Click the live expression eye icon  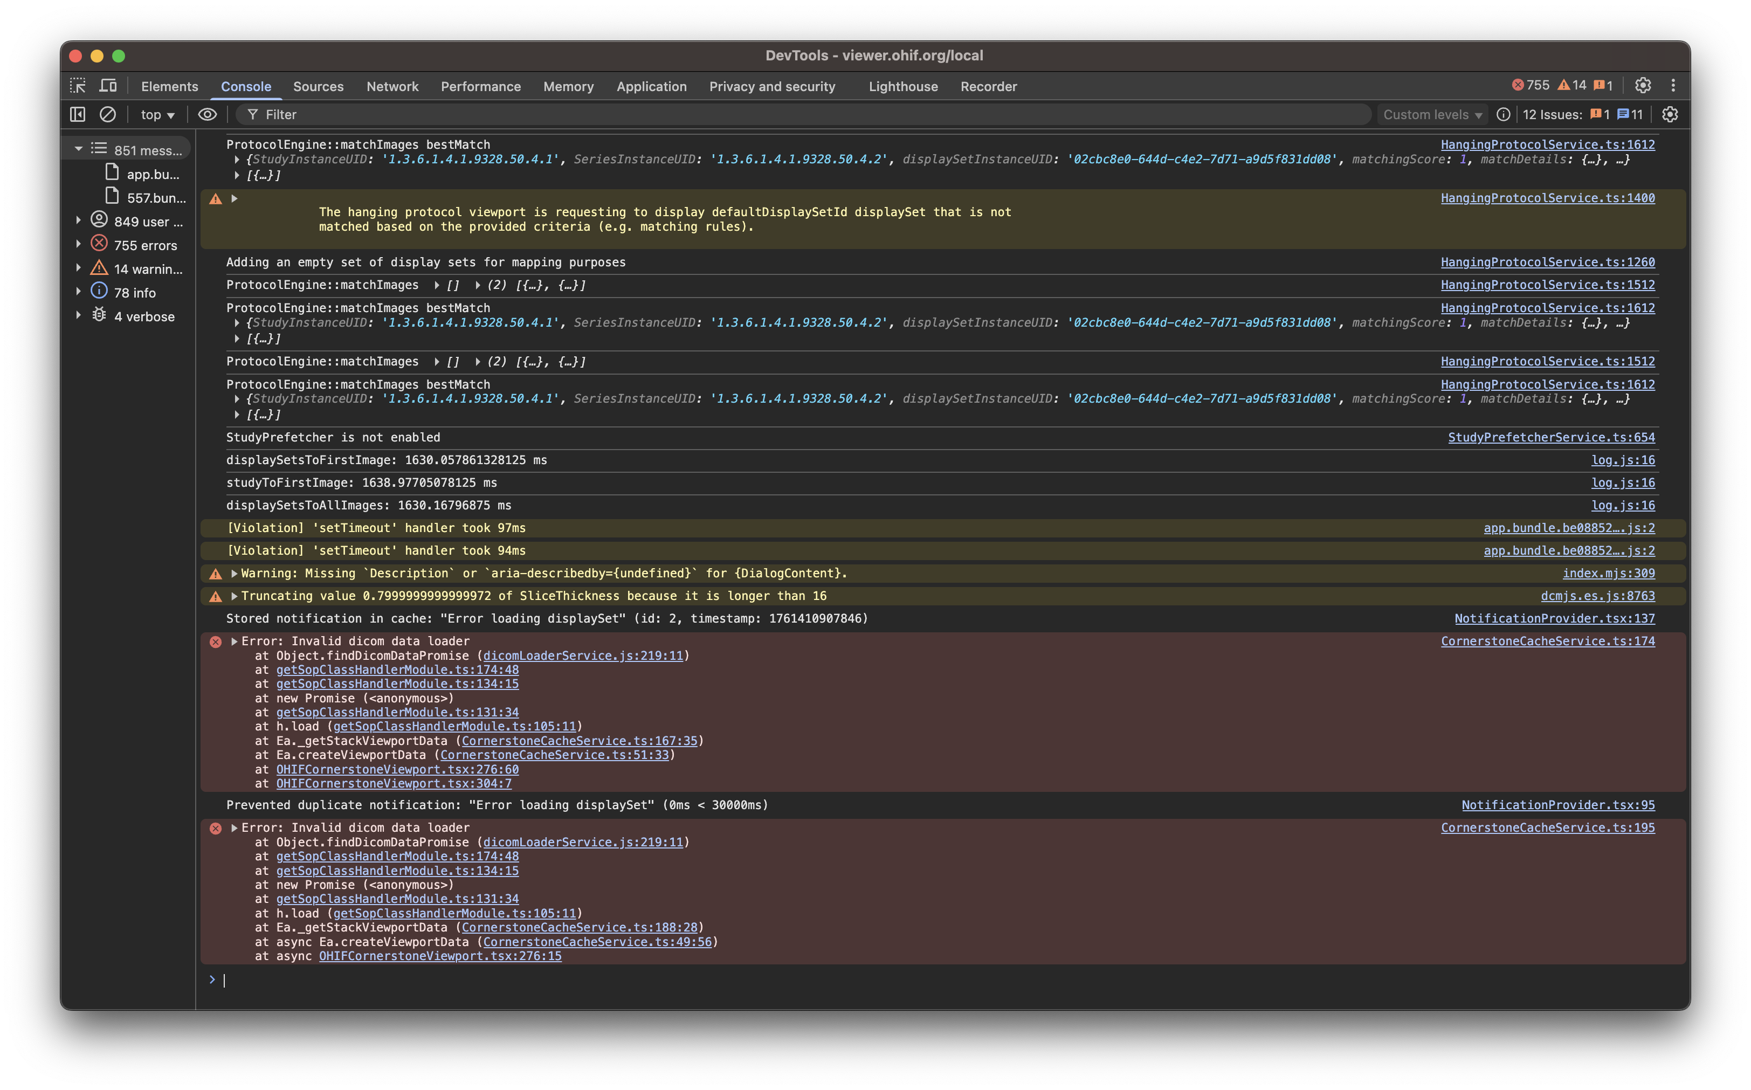208,115
